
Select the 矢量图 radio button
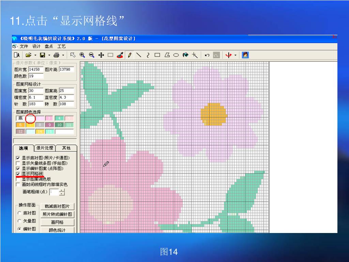point(19,221)
